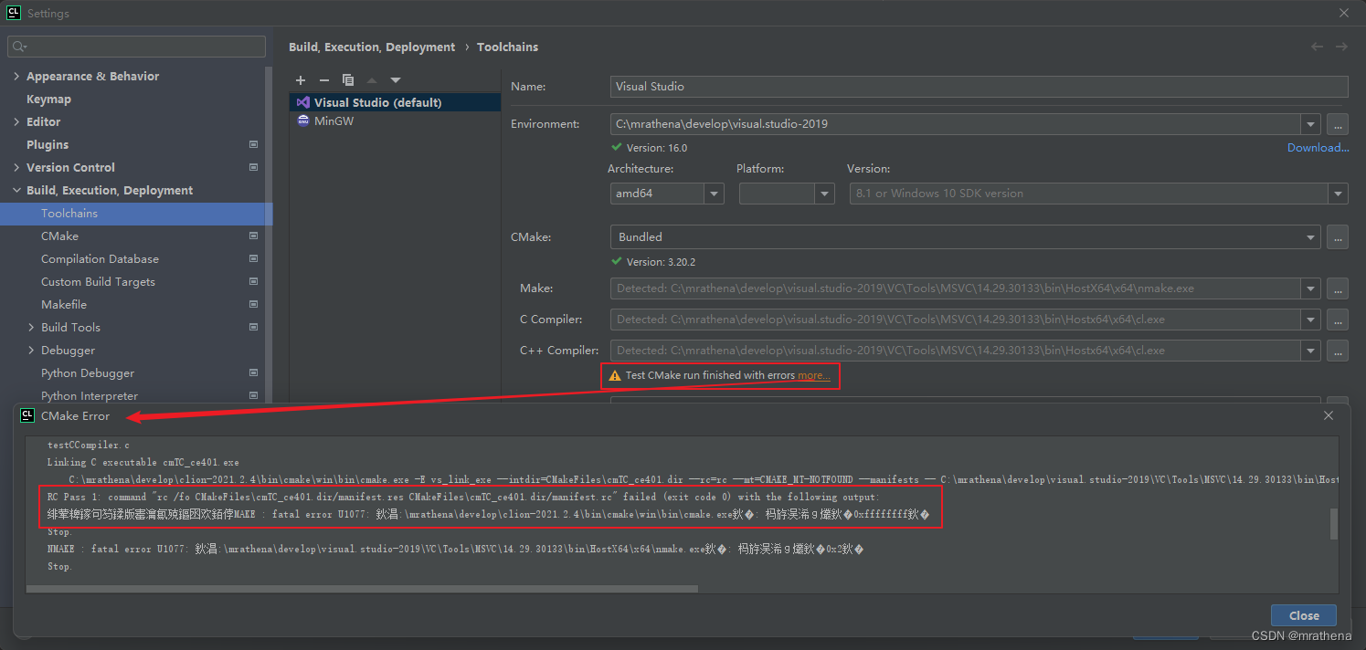
Task: Collapse Build, Execution, Deployment section
Action: pyautogui.click(x=16, y=190)
